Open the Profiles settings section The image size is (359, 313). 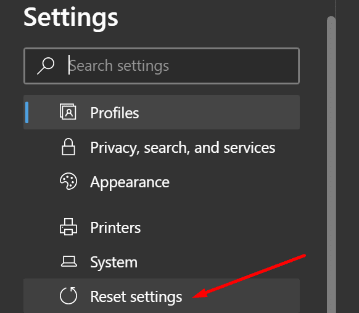point(162,112)
